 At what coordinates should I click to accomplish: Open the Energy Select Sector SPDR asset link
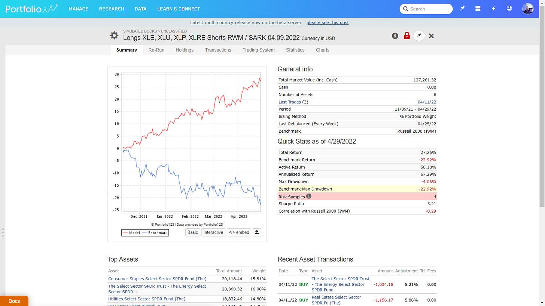coord(157,289)
